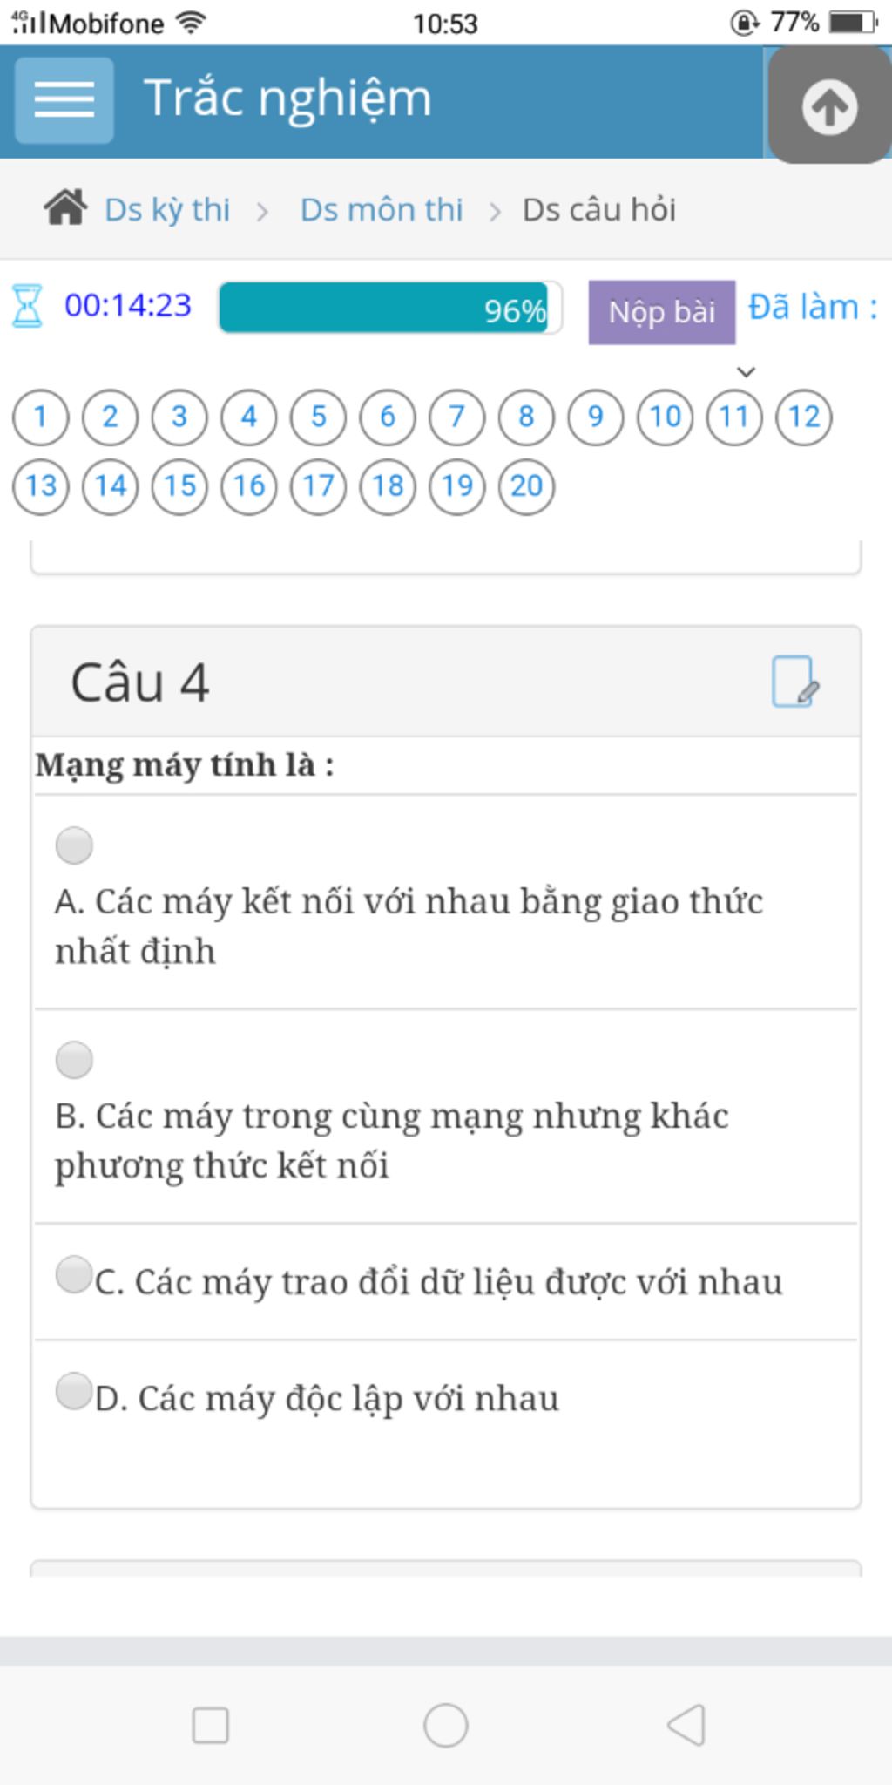
Task: Open the hamburger menu
Action: click(x=64, y=99)
